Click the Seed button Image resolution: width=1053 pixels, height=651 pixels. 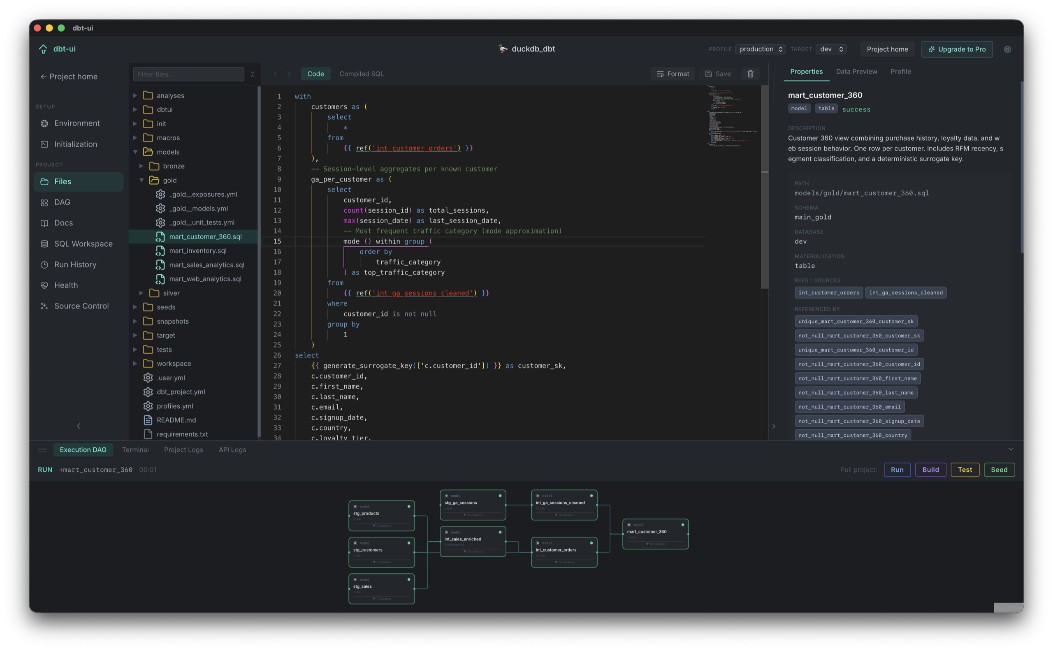click(999, 470)
